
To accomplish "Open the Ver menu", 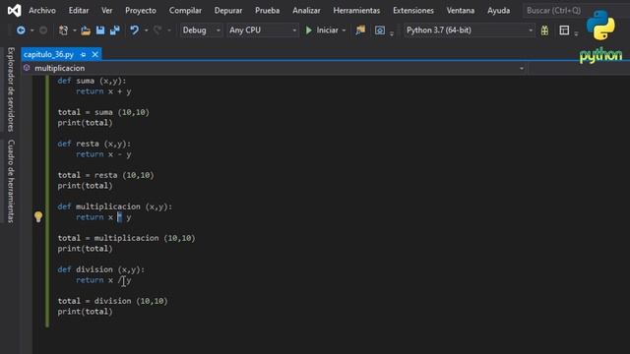I will [x=107, y=11].
